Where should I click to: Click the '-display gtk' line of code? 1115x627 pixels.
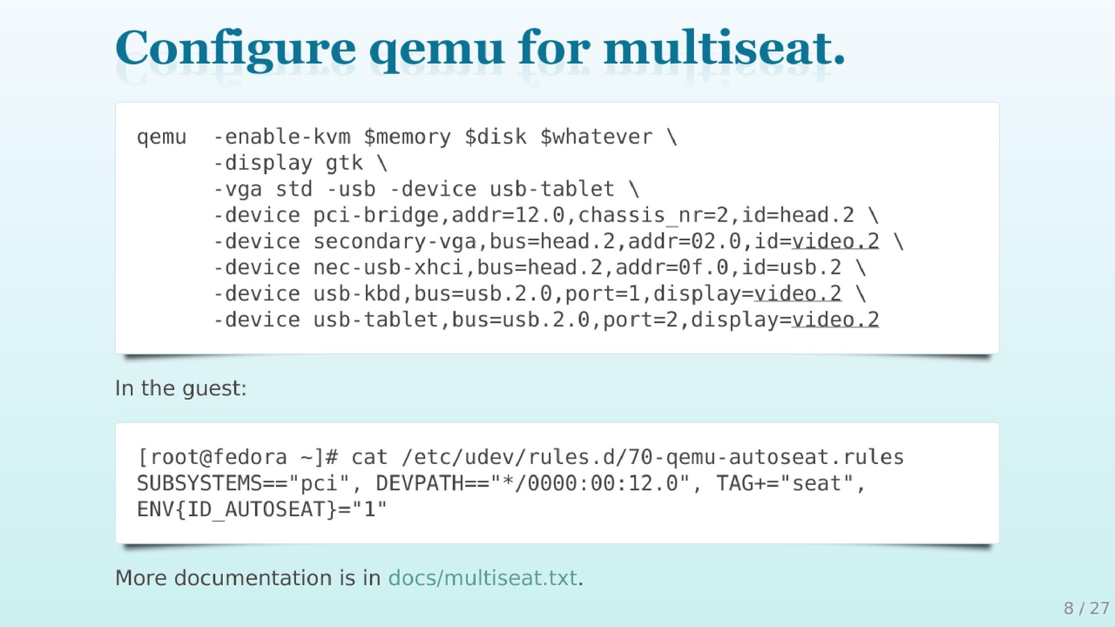coord(288,163)
